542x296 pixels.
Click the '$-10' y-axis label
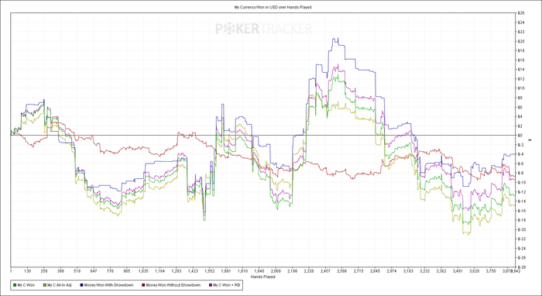click(521, 183)
